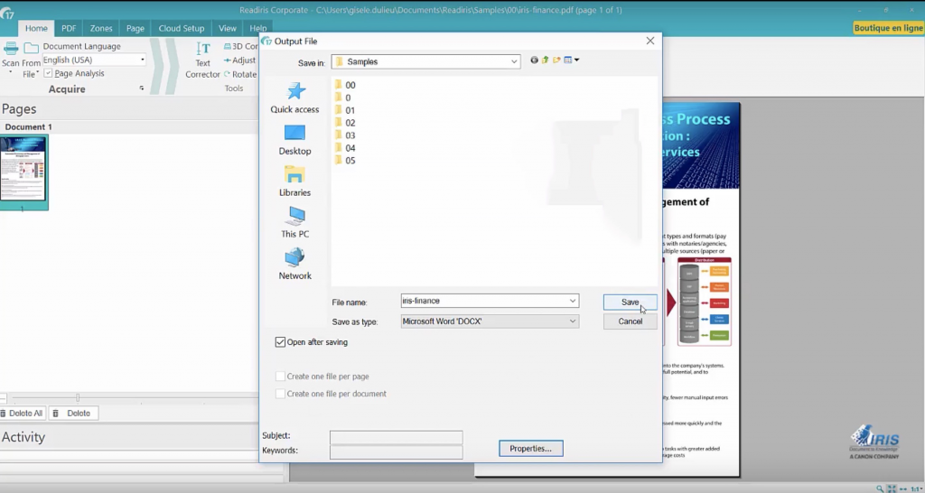Open Quick access location
This screenshot has height=493, width=925.
295,98
